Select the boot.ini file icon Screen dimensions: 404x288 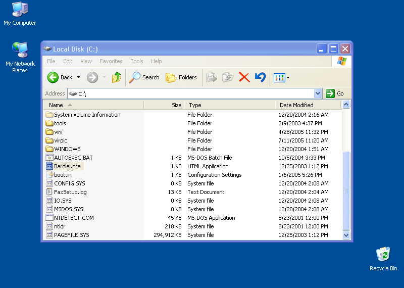(x=49, y=175)
